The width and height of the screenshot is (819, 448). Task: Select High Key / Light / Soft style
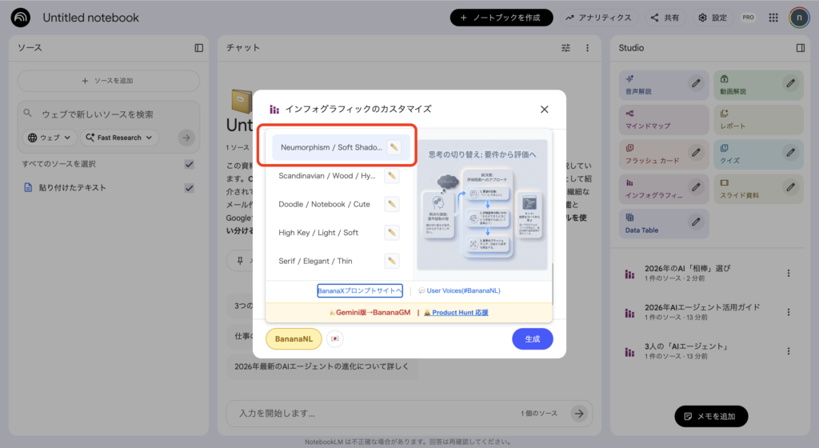[x=318, y=233]
